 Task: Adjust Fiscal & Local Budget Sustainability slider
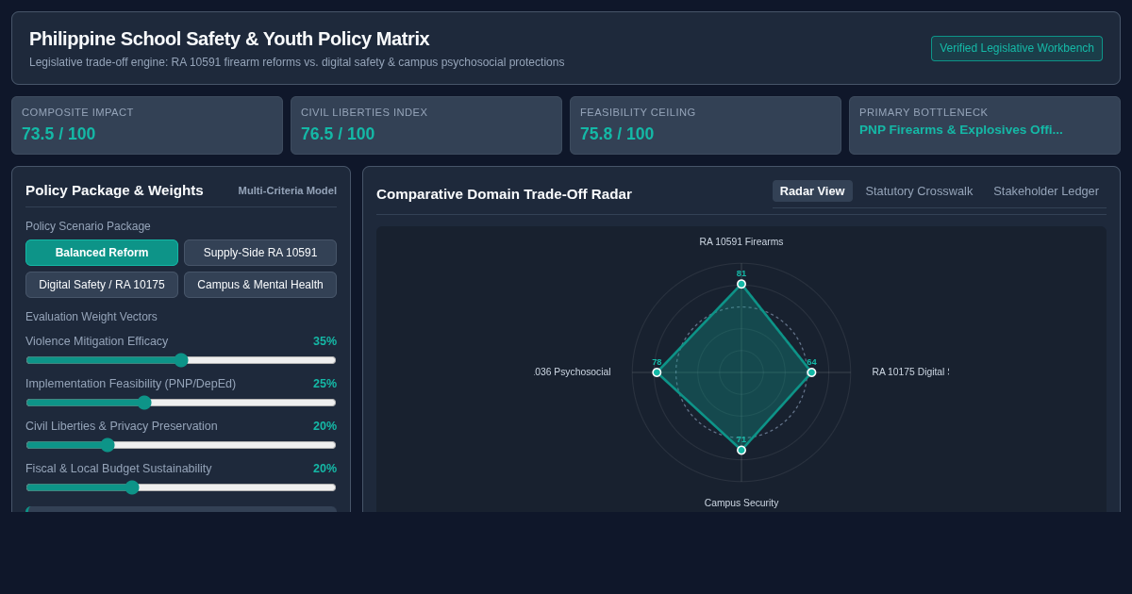181,487
